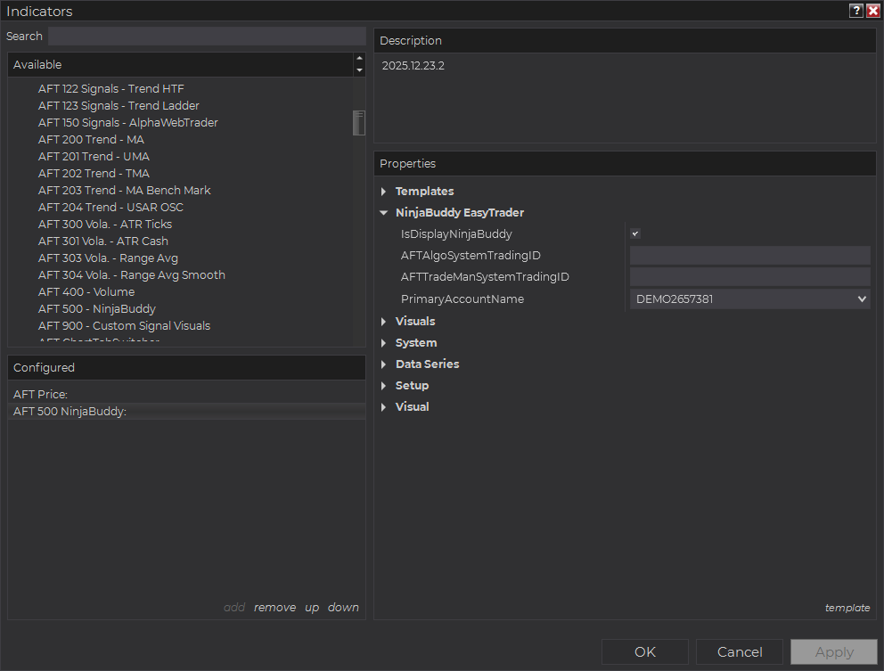Expand the Visual section
The width and height of the screenshot is (884, 671).
click(384, 407)
